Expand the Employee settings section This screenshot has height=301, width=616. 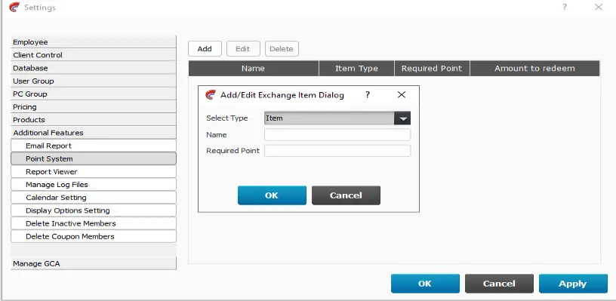click(94, 42)
